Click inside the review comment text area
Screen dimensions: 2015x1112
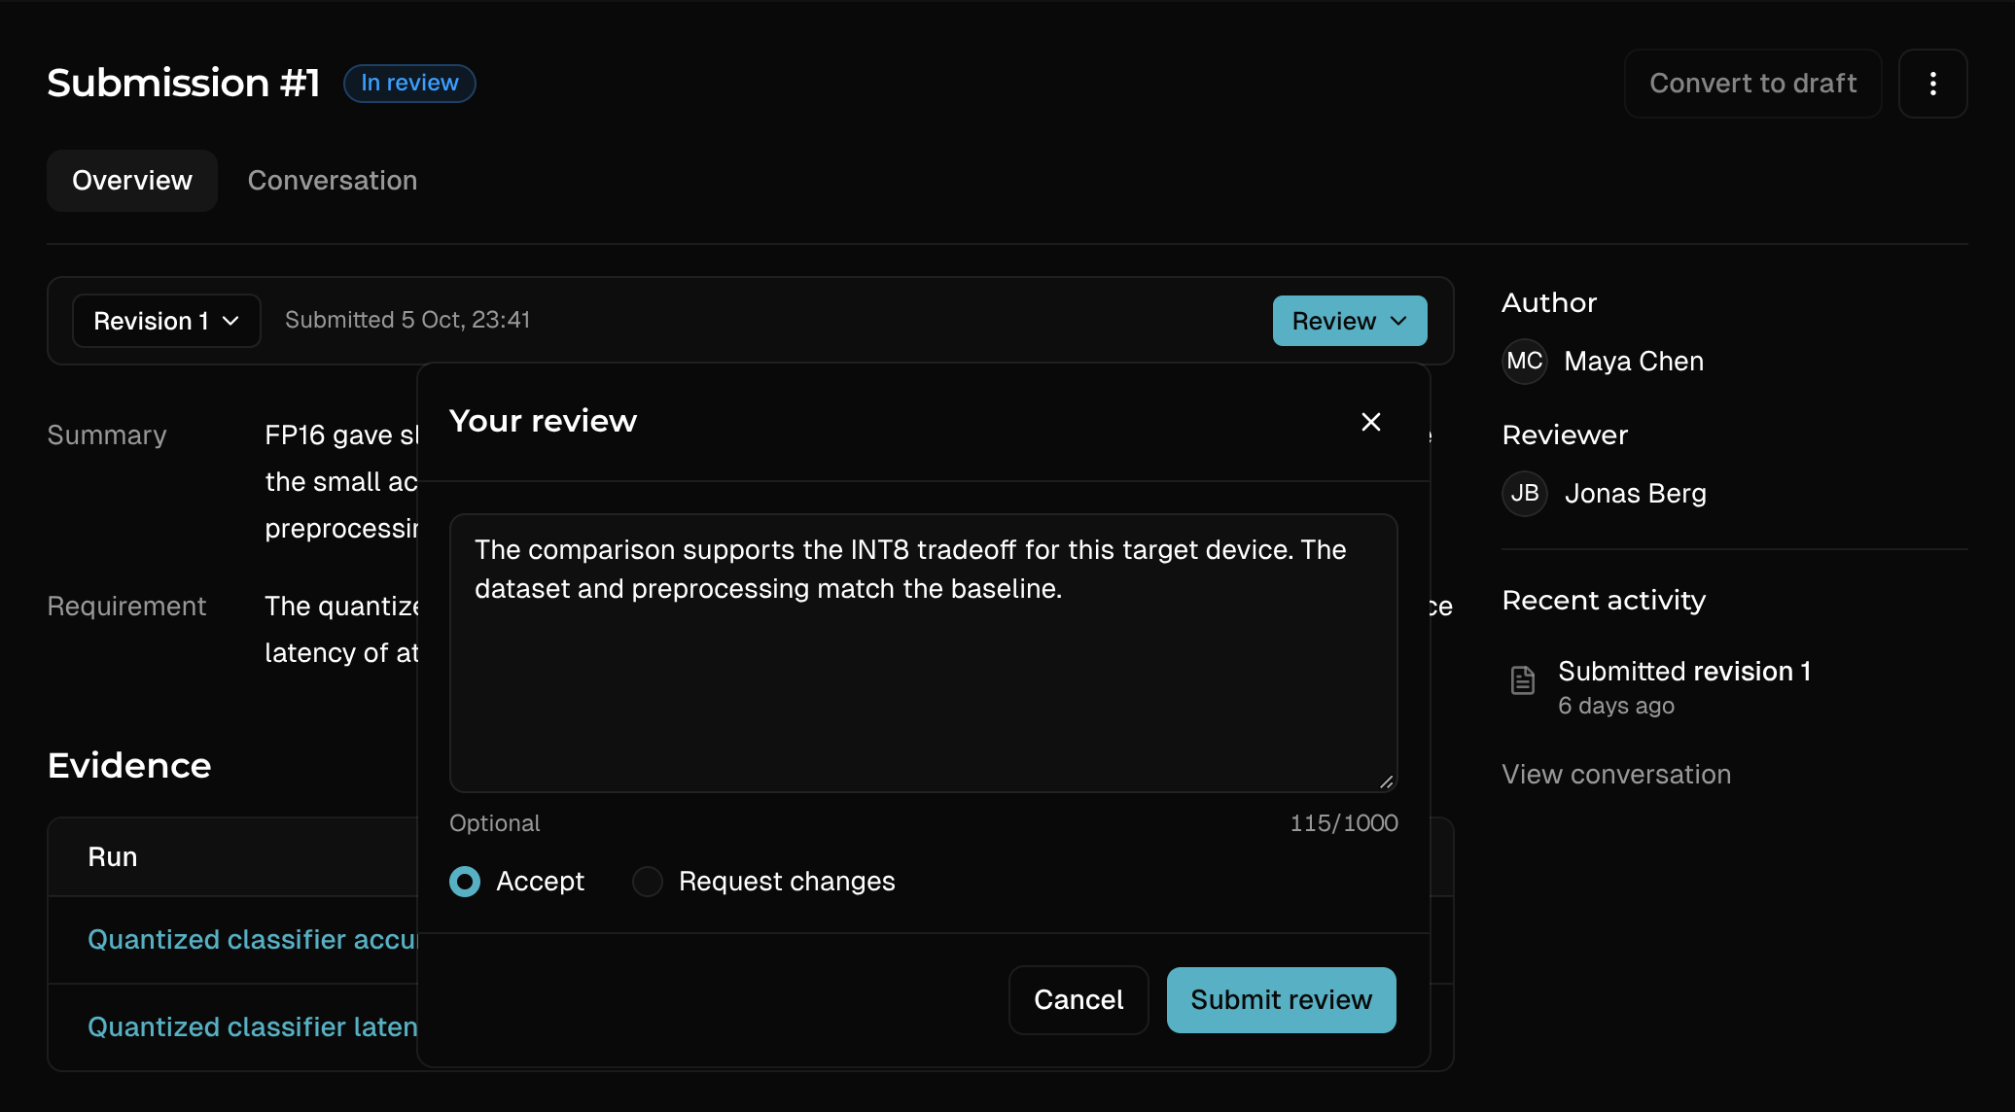[924, 653]
